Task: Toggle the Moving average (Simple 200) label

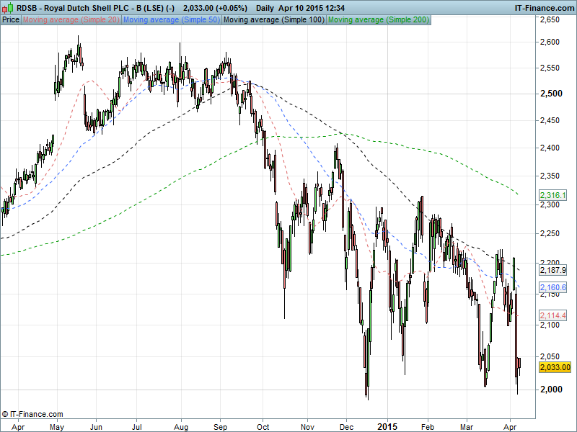Action: click(x=378, y=19)
